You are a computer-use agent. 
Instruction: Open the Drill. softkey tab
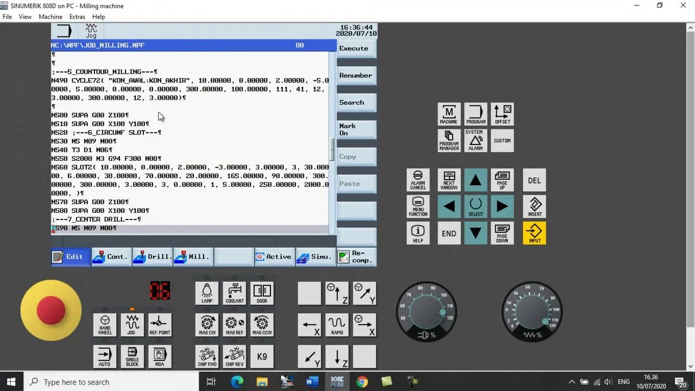(x=152, y=257)
